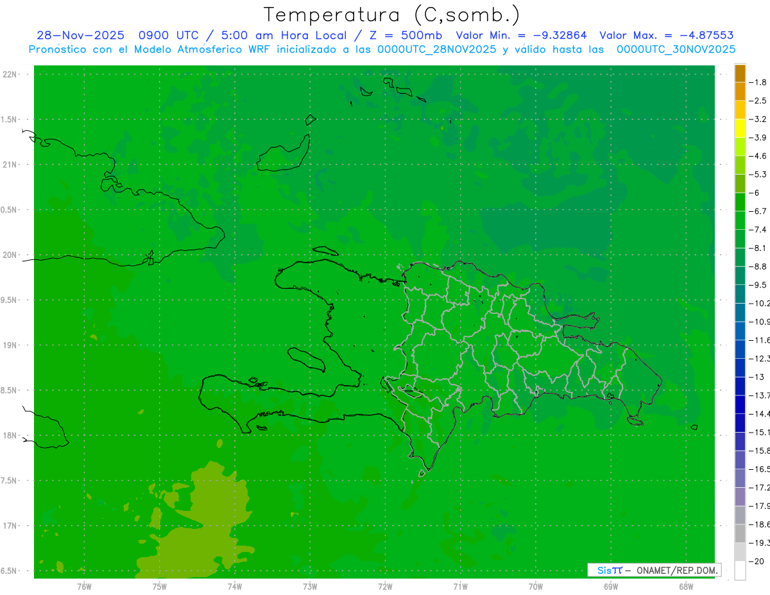Click the '74W' longitude label
This screenshot has height=595, width=770.
234,586
